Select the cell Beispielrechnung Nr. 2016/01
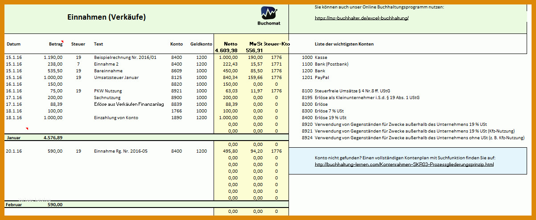 (x=119, y=58)
